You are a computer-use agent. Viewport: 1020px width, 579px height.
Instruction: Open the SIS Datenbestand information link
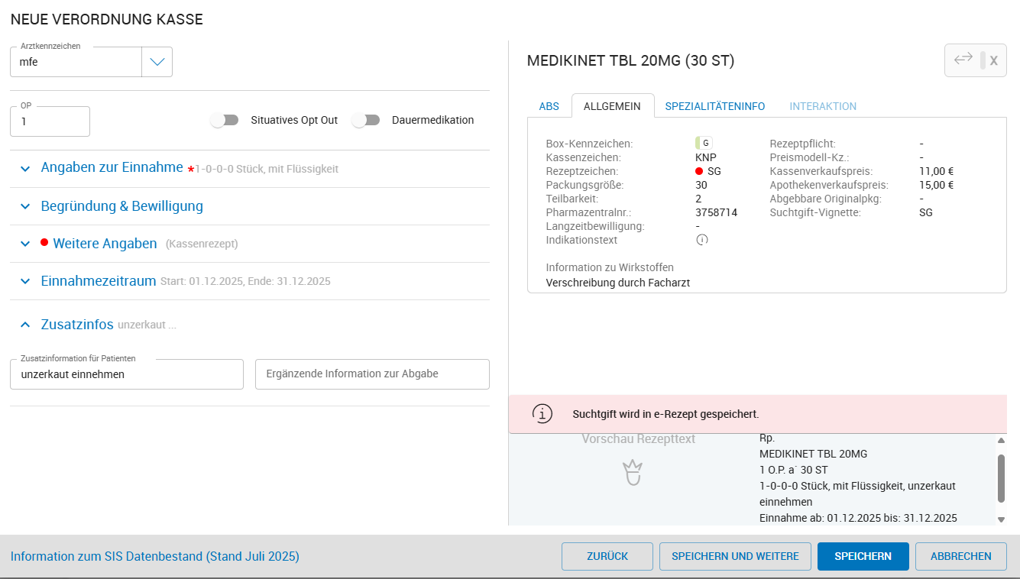pos(154,556)
